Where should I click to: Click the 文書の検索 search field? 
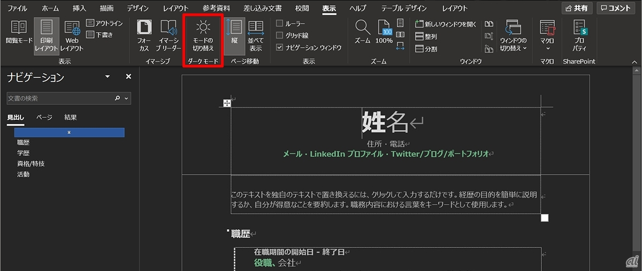pos(60,99)
